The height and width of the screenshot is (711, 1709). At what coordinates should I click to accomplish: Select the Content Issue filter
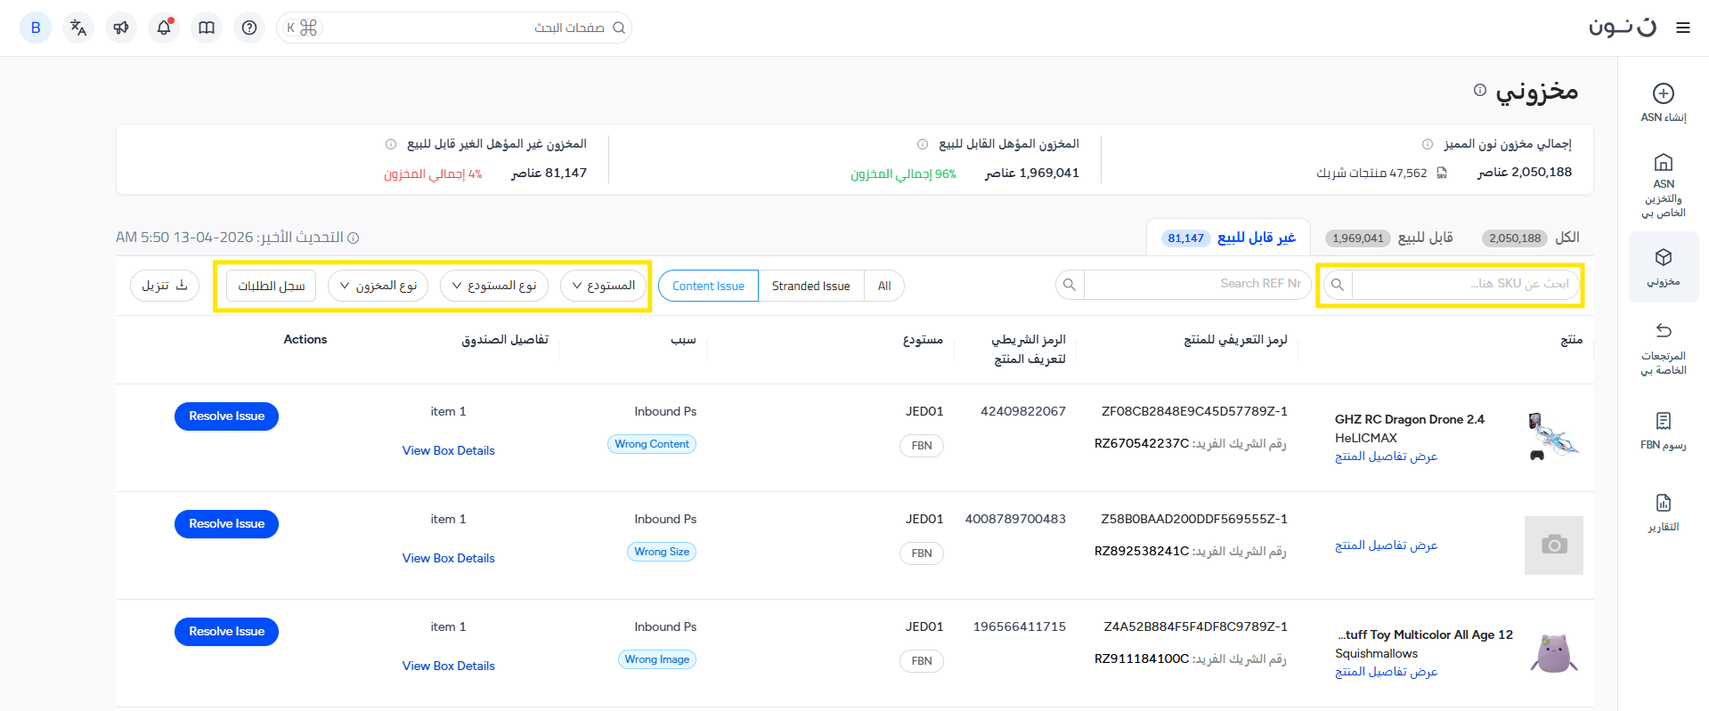coord(708,286)
